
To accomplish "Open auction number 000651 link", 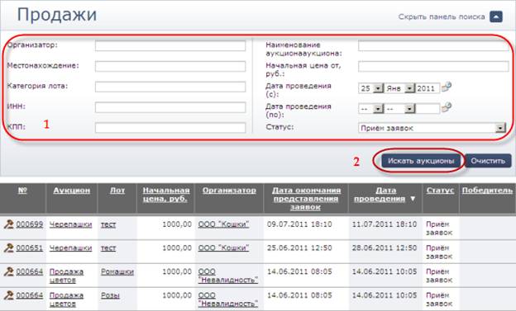I will (x=30, y=248).
